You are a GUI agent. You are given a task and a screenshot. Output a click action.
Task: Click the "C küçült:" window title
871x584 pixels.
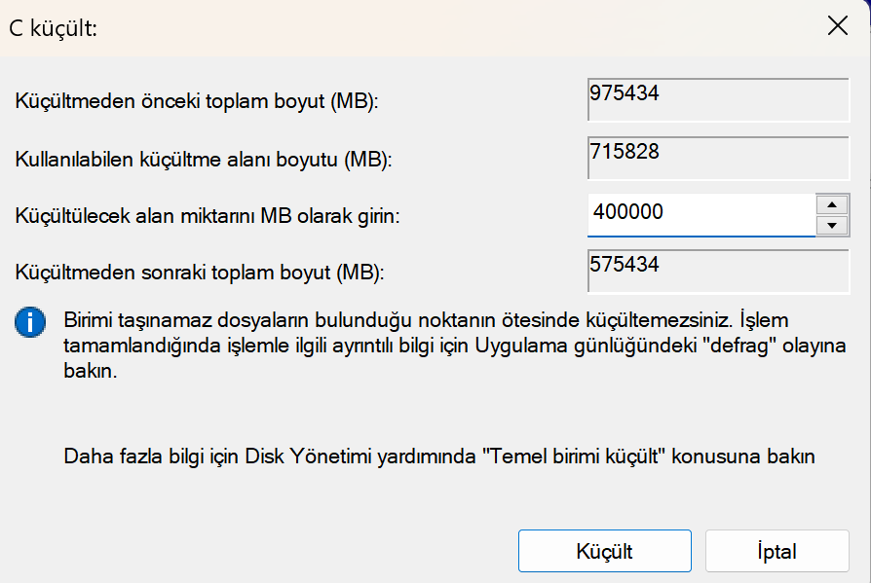coord(53,27)
